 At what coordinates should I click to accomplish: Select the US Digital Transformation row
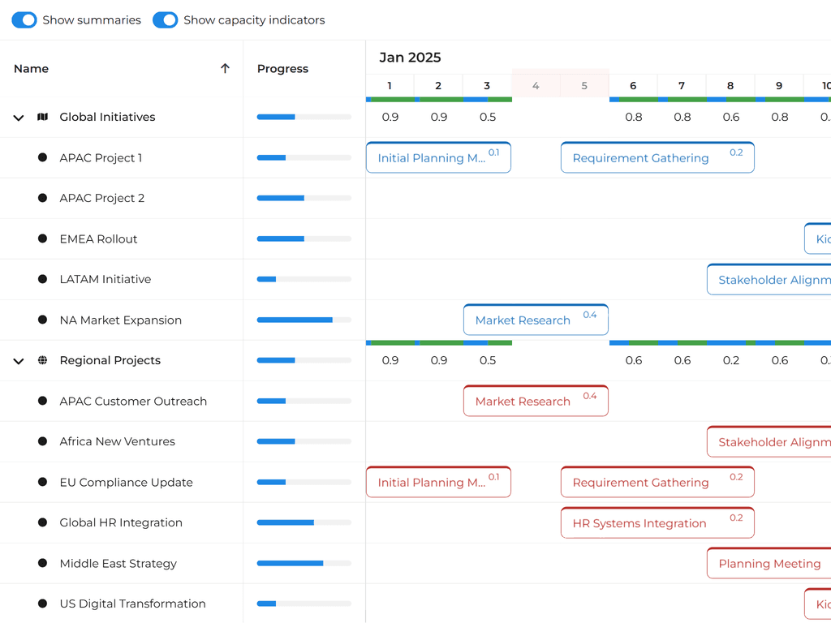click(x=132, y=604)
